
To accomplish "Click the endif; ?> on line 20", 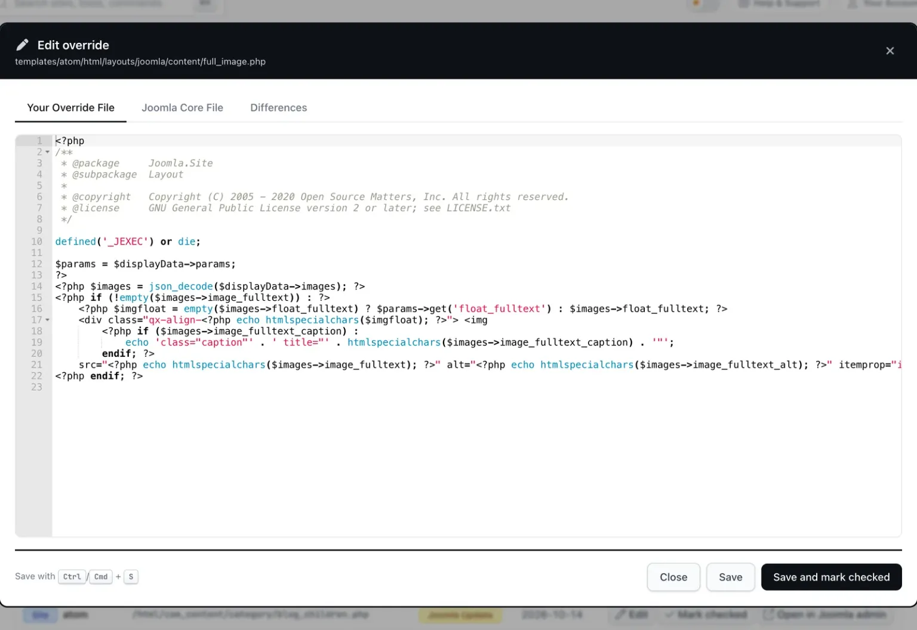I will pyautogui.click(x=128, y=354).
